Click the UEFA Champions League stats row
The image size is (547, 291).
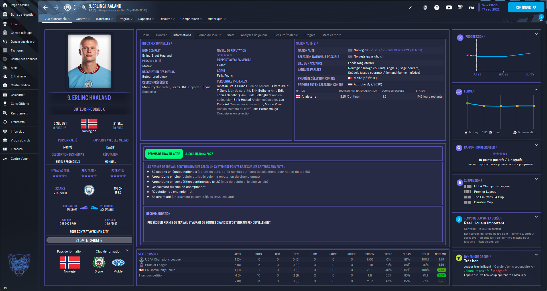point(293,259)
